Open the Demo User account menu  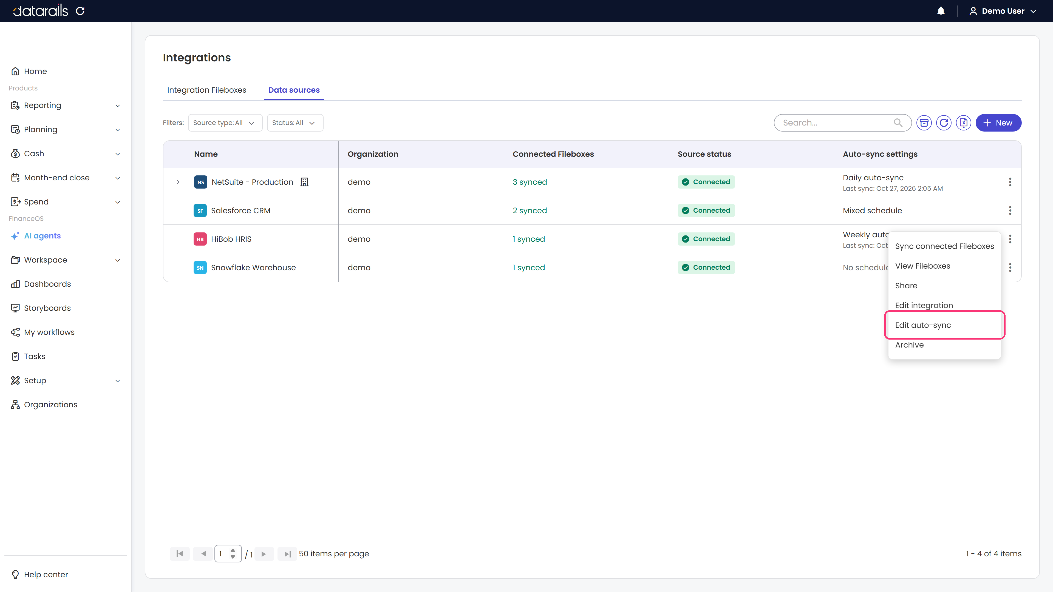point(1003,11)
